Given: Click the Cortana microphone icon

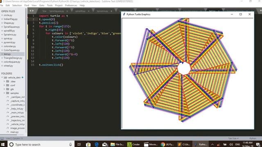Looking at the screenshot, I should coord(70,144).
